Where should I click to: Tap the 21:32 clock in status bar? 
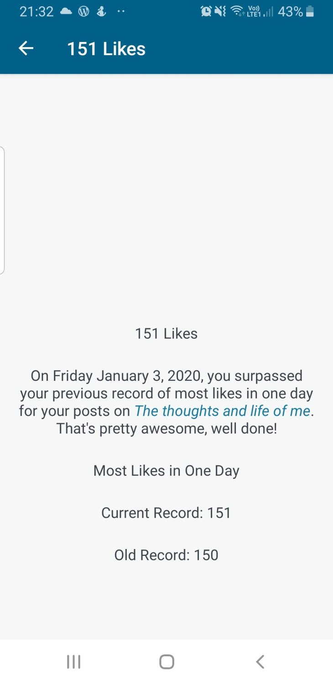pos(36,12)
